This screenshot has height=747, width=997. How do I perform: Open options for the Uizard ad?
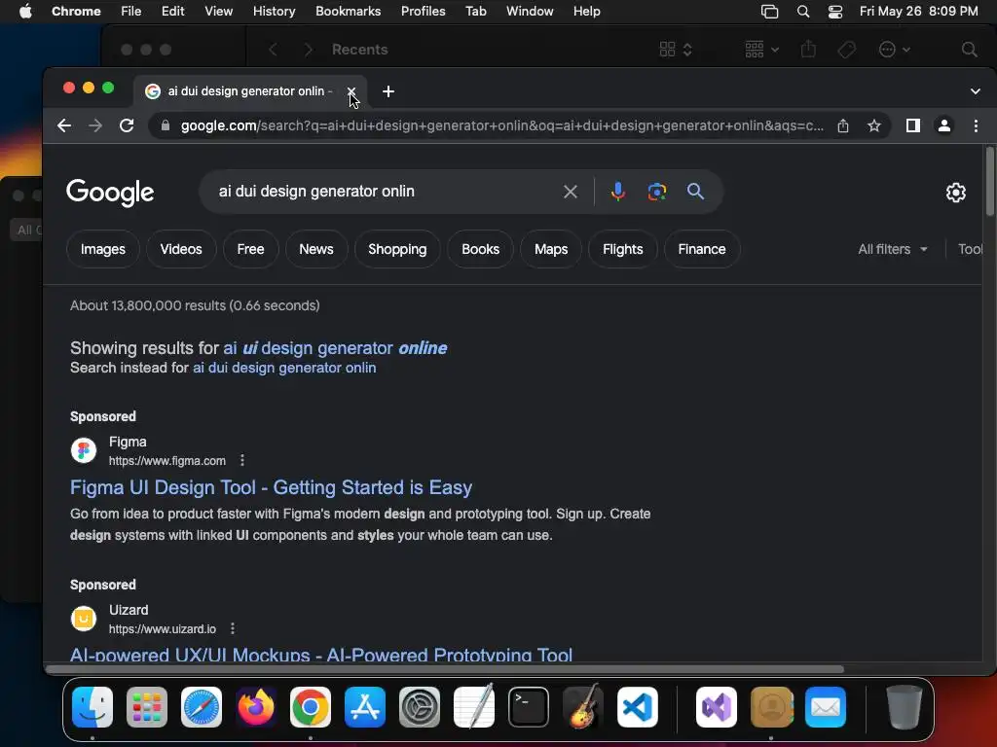[x=233, y=628]
